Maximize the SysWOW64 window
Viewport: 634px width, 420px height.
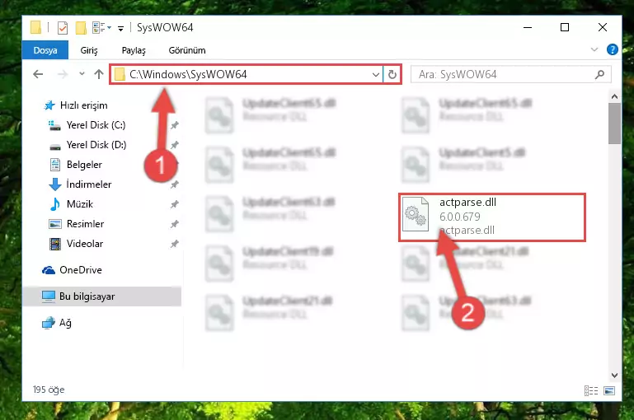pyautogui.click(x=565, y=27)
